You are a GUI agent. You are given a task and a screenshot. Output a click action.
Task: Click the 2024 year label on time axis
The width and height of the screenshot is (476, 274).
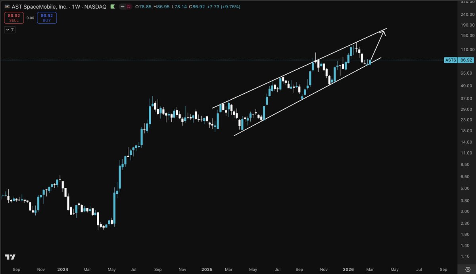tap(63, 269)
